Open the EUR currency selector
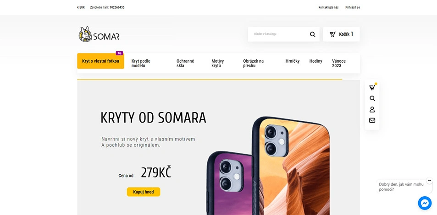 click(x=81, y=7)
